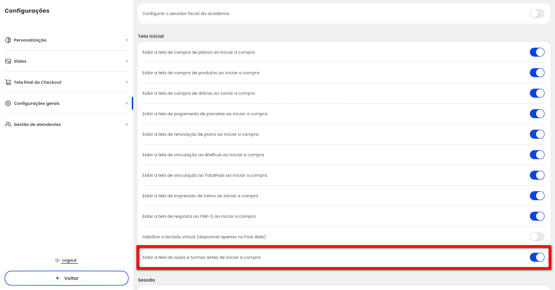Switch off the Wellhub vinculação toggle
This screenshot has height=290, width=555.
(x=537, y=155)
